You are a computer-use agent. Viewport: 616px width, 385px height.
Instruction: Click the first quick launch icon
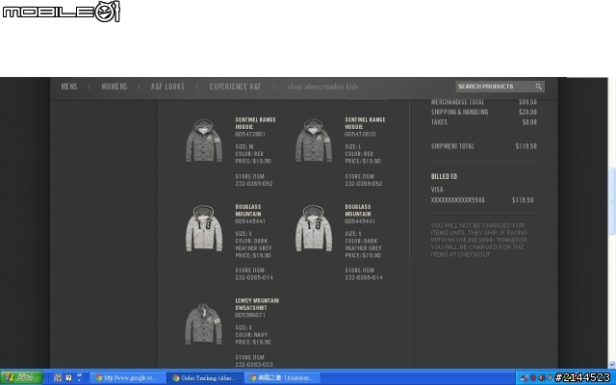(58, 378)
